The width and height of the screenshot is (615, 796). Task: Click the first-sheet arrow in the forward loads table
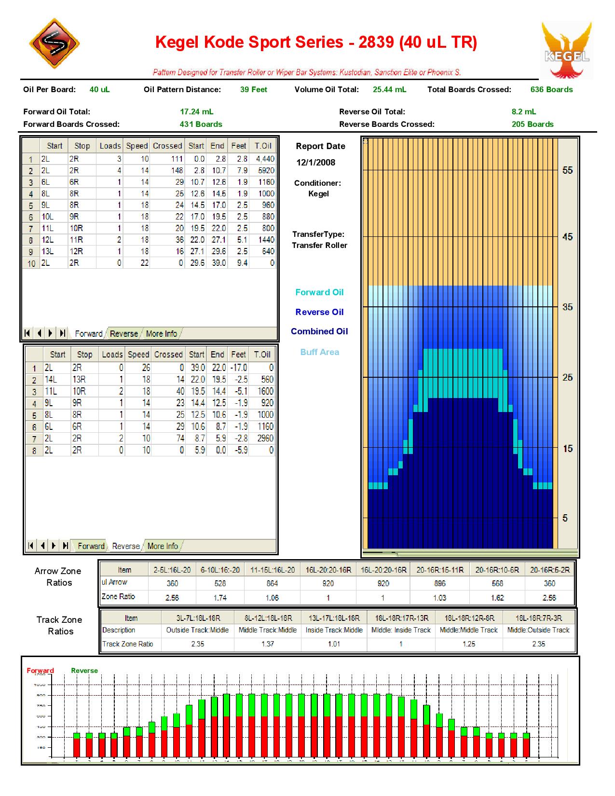27,333
